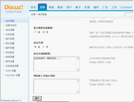Open the 帖子 tab

tap(78, 7)
